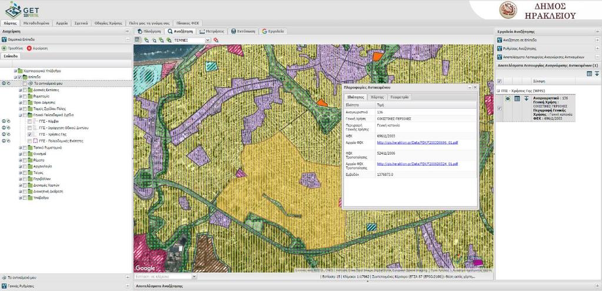The height and width of the screenshot is (291, 602).
Task: Toggle the Υπόβαθρα layer checkbox
Action: point(25,198)
